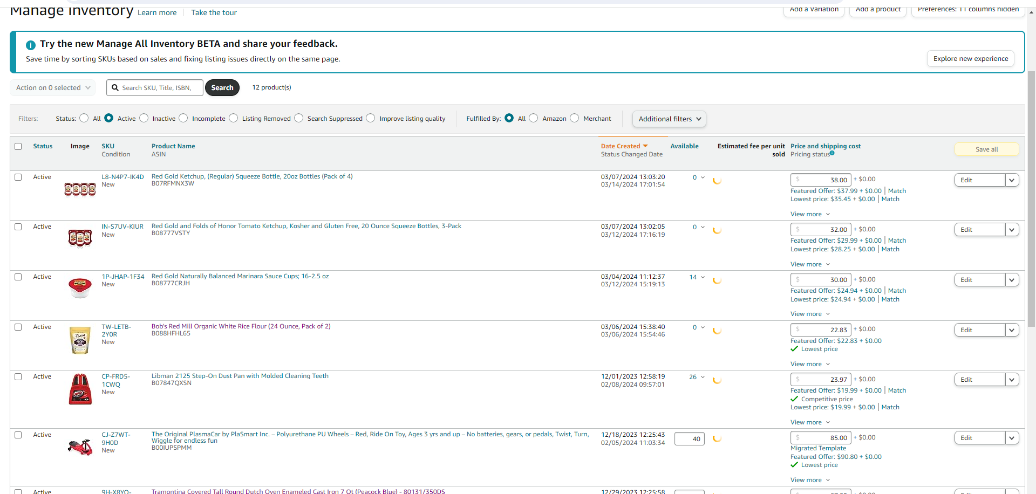
Task: Open SKU CP-FRD5-1CWQ link
Action: coord(116,380)
